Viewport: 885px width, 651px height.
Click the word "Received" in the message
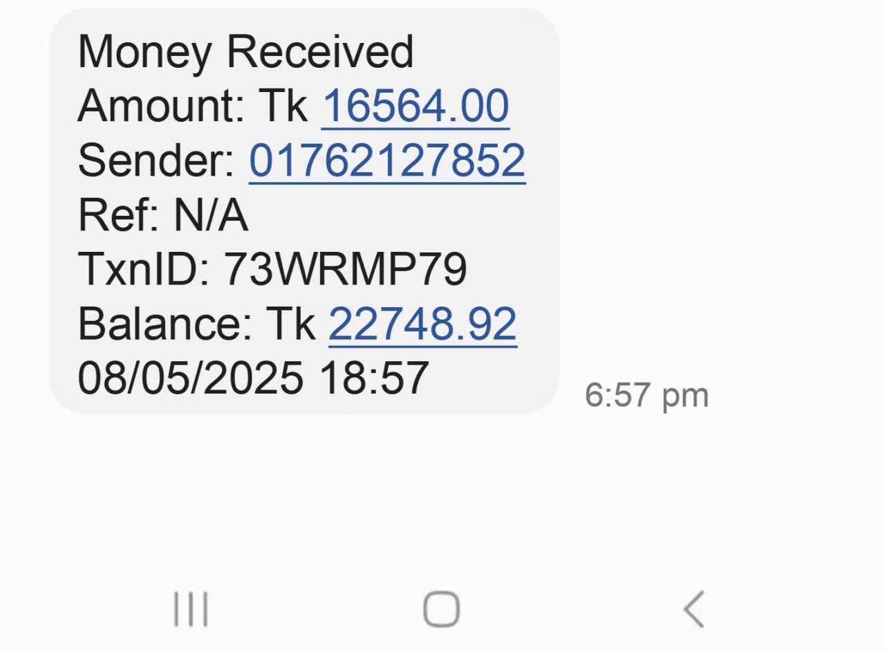[x=320, y=53]
